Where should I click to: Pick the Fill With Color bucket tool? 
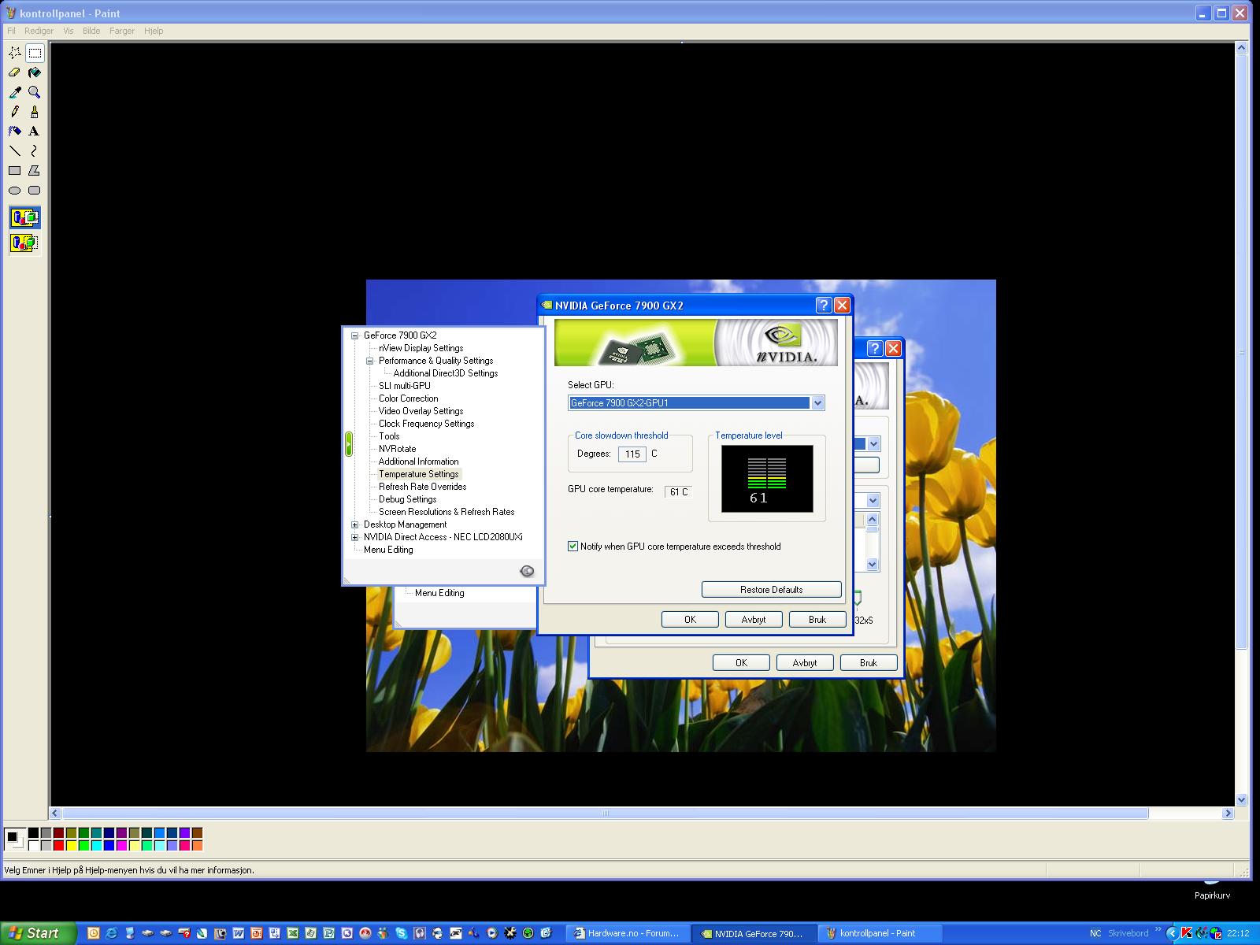(35, 72)
